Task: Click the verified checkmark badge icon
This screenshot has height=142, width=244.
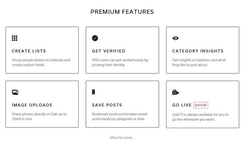Action: coord(95,38)
